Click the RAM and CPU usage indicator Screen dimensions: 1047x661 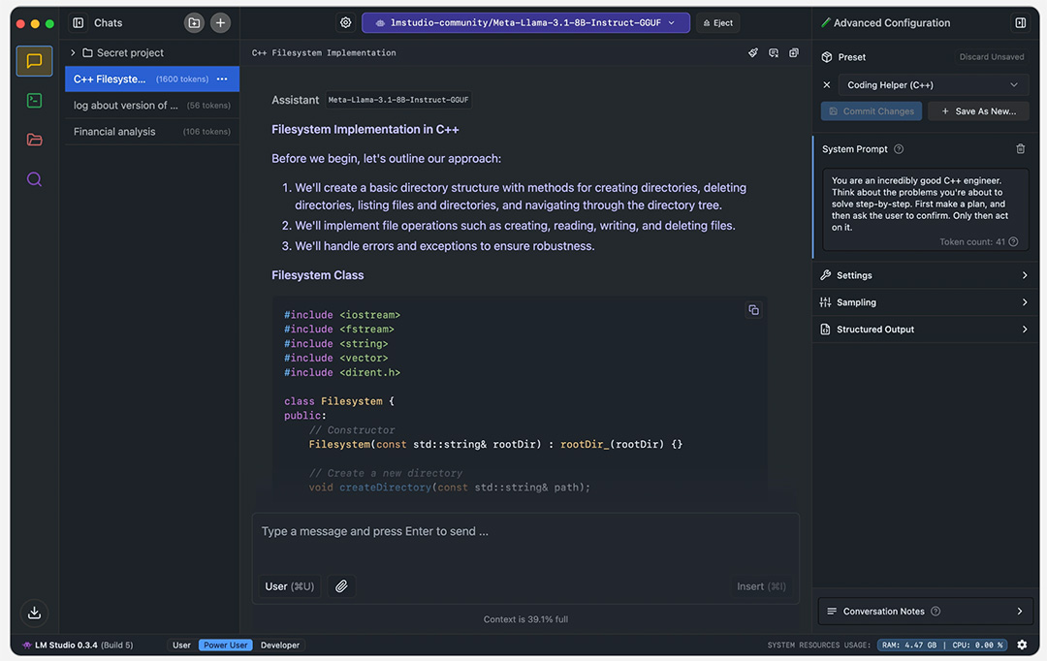click(x=942, y=645)
